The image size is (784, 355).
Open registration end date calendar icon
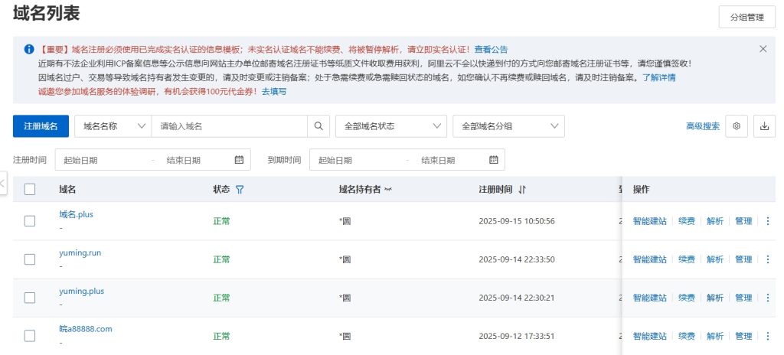[x=239, y=160]
